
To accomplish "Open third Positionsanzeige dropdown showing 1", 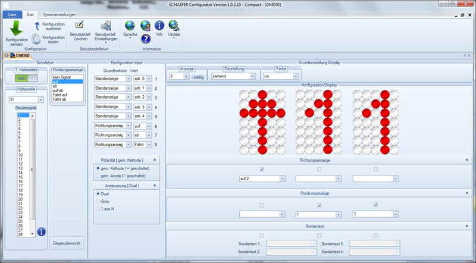I will 395,214.
